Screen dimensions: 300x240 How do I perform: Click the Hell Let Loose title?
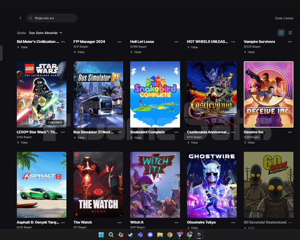[x=142, y=42]
